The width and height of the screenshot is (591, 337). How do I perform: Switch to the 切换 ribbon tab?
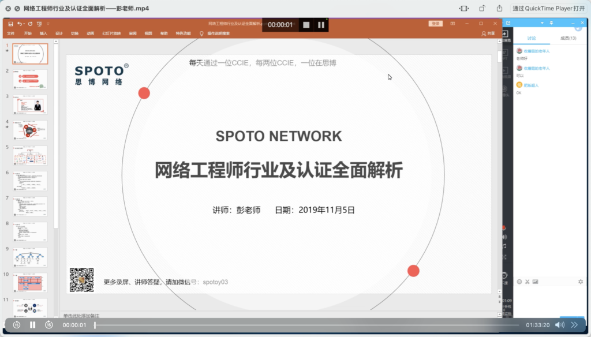(x=74, y=33)
